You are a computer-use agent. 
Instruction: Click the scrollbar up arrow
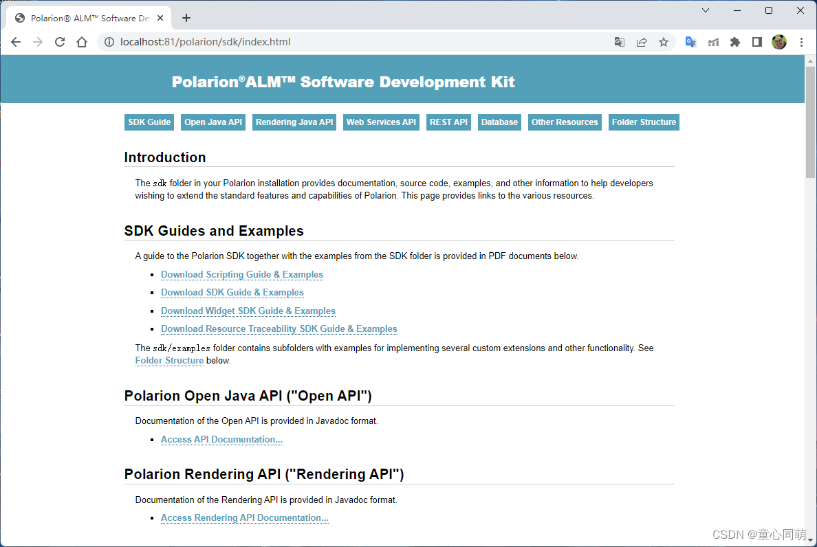810,61
